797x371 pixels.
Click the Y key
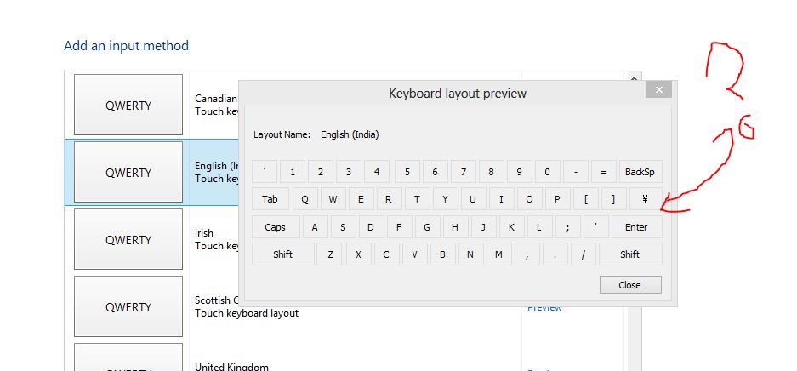[445, 199]
